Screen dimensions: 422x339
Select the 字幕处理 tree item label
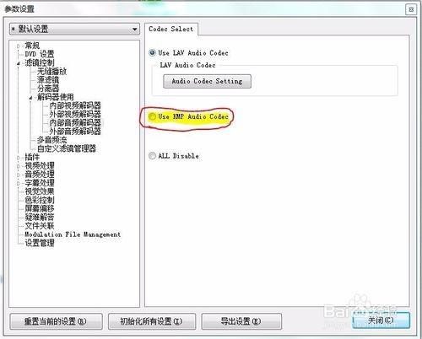(40, 183)
